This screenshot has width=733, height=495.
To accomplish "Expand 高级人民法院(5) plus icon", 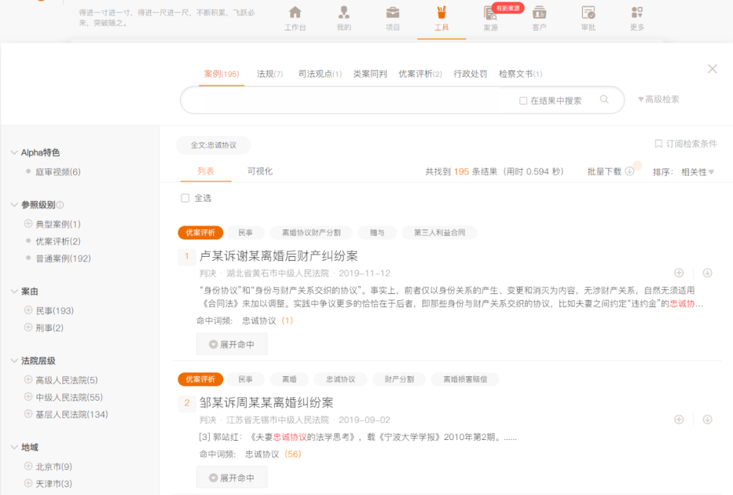I will pos(28,380).
